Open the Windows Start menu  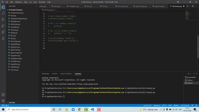coord(3,110)
